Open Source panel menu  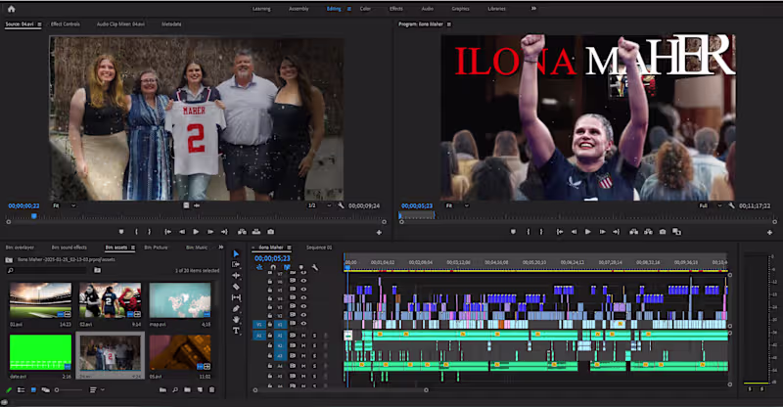click(39, 24)
